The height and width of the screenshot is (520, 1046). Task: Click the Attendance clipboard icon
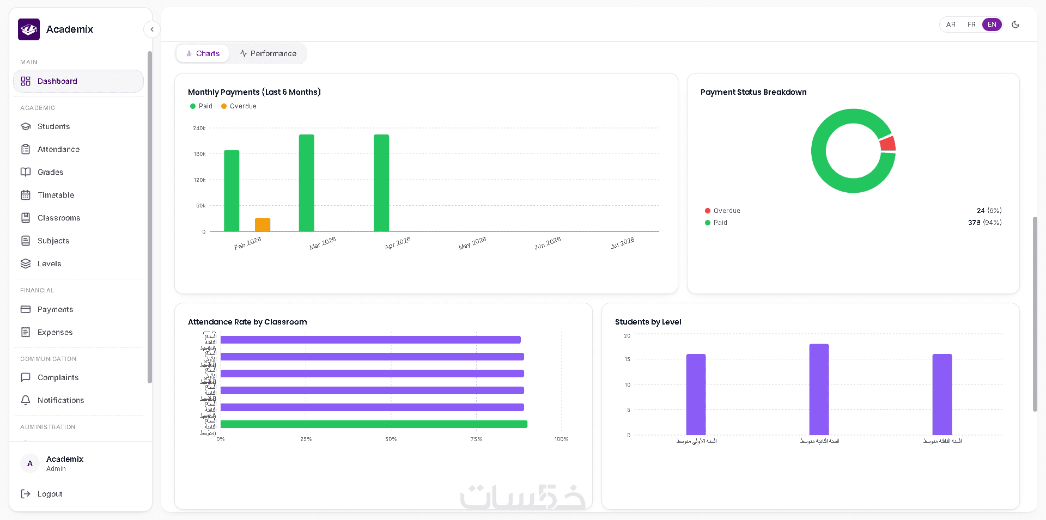click(x=26, y=149)
